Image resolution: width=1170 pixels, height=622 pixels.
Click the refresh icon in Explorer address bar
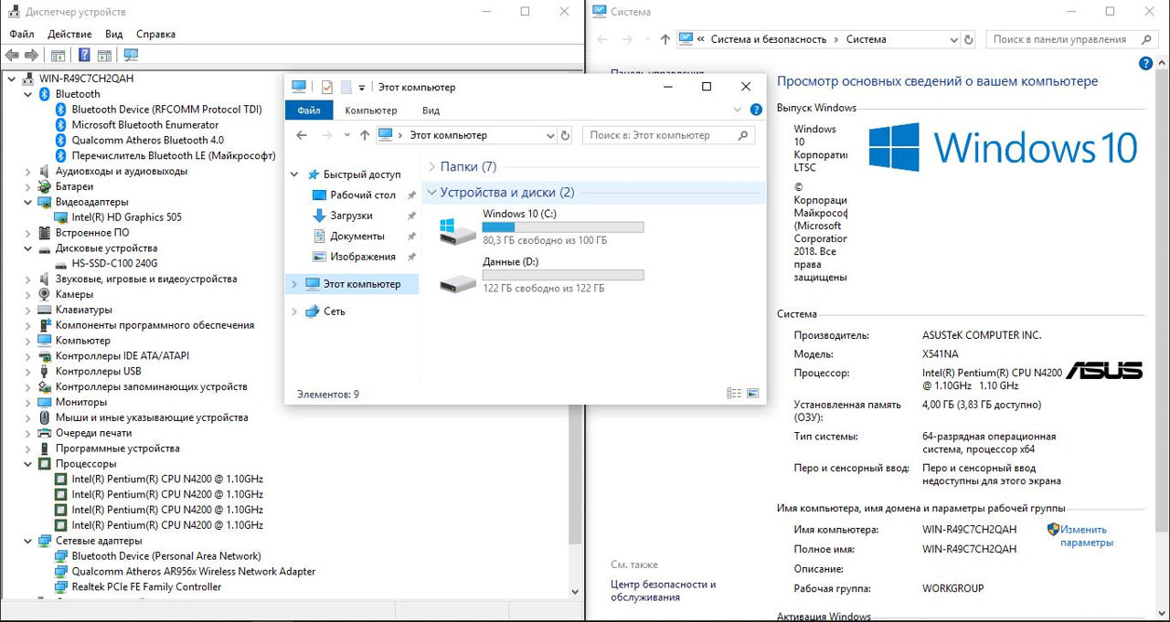565,135
